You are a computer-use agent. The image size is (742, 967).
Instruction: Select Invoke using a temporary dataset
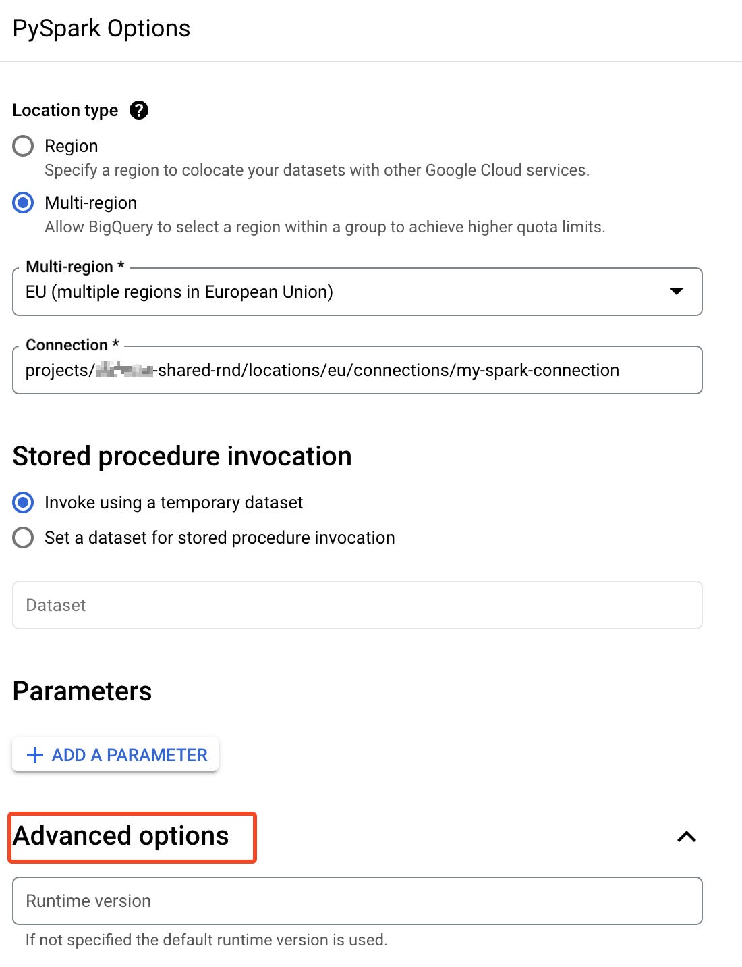(x=22, y=502)
